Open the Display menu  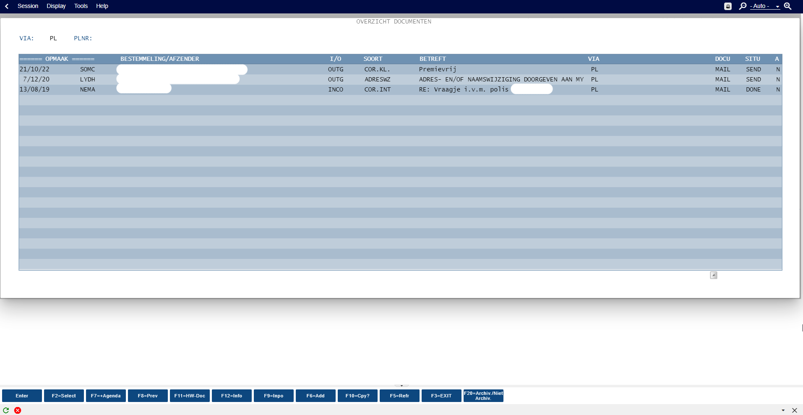coord(56,6)
